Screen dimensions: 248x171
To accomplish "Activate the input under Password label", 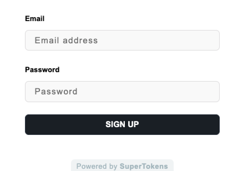I will [122, 92].
